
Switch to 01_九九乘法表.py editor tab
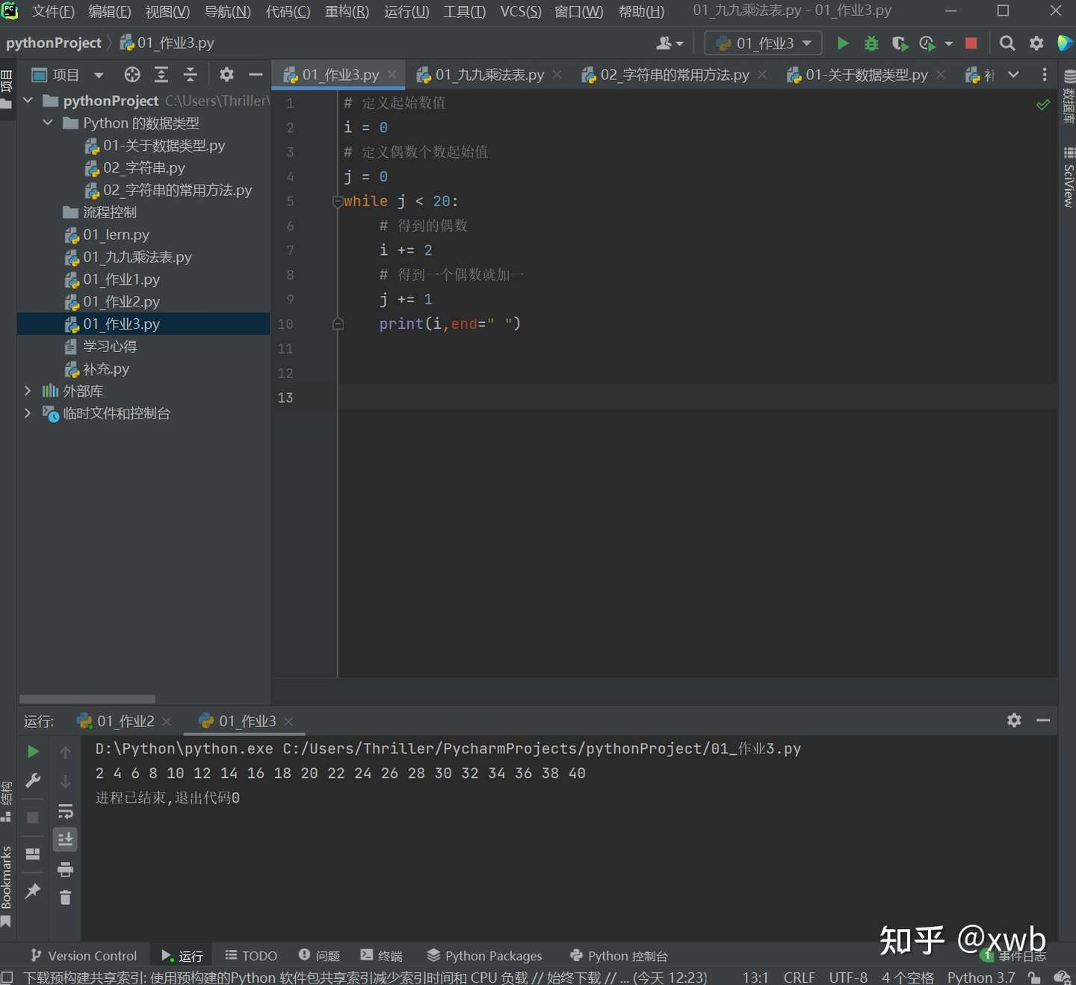pos(489,75)
